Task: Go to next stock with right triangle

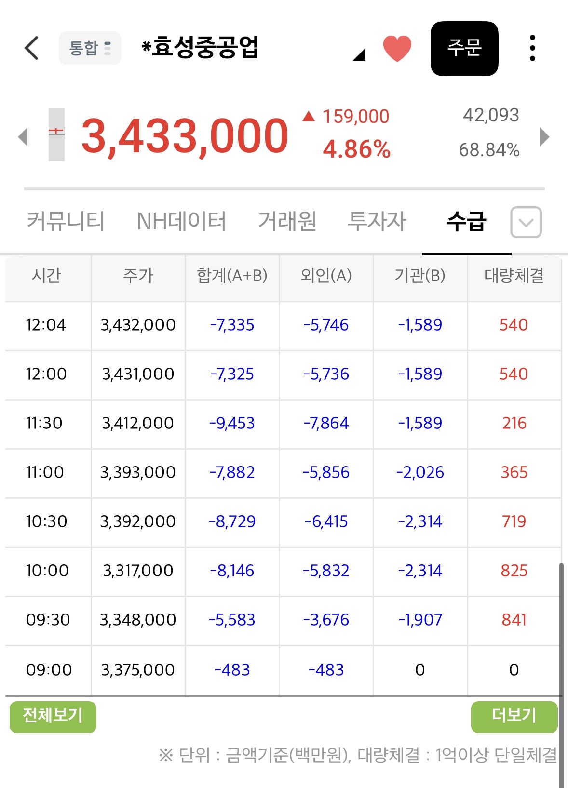Action: (x=545, y=136)
